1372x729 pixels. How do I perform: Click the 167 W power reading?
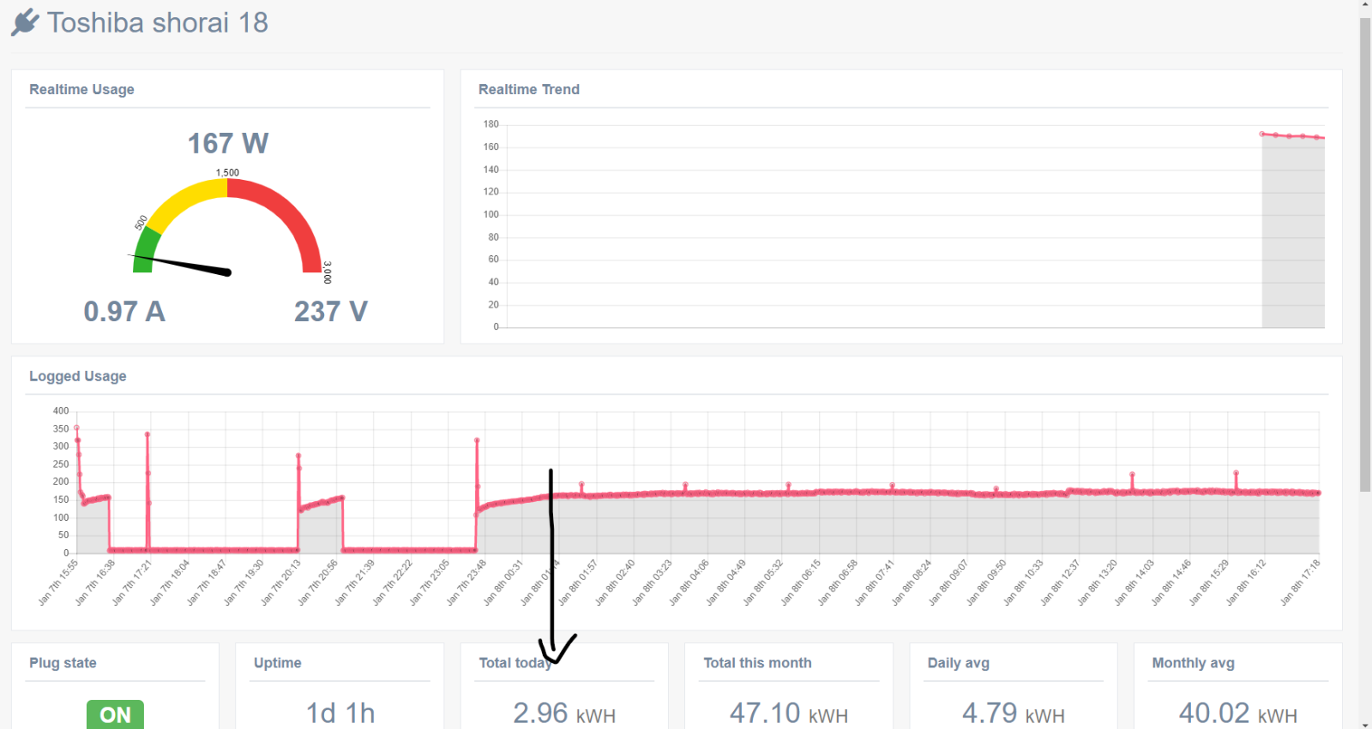coord(228,143)
